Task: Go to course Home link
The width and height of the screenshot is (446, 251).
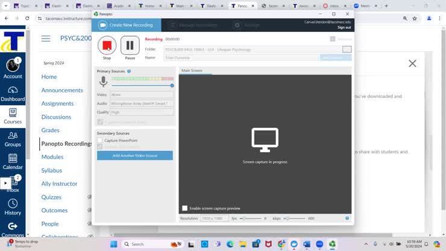Action: pos(49,77)
